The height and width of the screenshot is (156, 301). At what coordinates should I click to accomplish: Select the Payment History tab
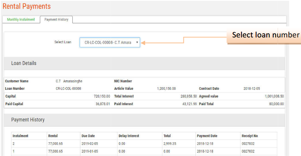tap(56, 19)
